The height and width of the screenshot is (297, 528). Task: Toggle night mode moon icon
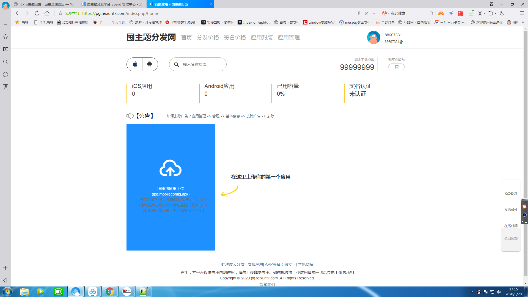tap(502, 13)
